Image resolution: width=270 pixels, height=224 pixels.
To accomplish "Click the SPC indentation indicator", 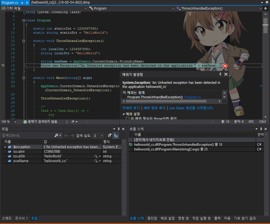I will [x=251, y=122].
